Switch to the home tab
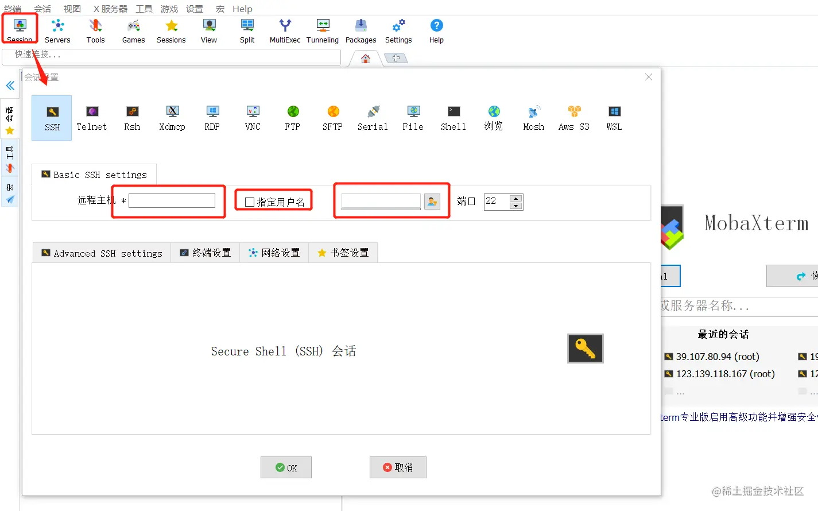This screenshot has width=818, height=511. tap(366, 58)
